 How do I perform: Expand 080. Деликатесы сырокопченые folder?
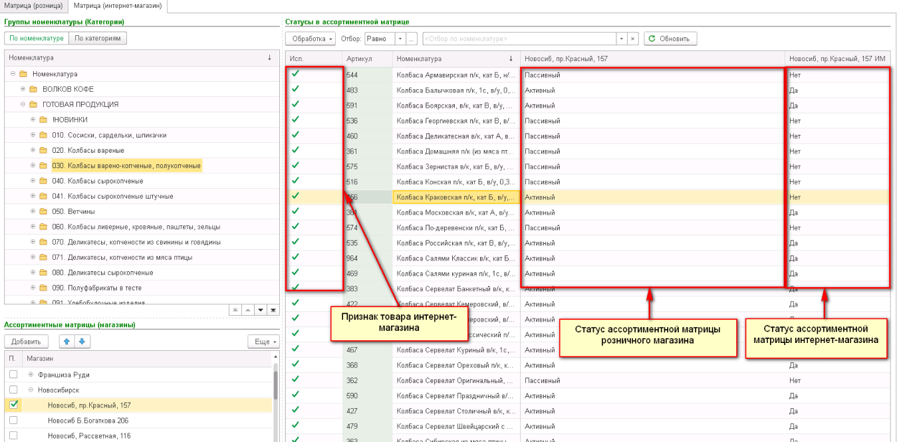33,273
